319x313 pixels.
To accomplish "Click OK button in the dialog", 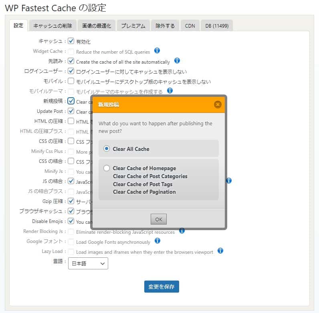I will click(159, 219).
